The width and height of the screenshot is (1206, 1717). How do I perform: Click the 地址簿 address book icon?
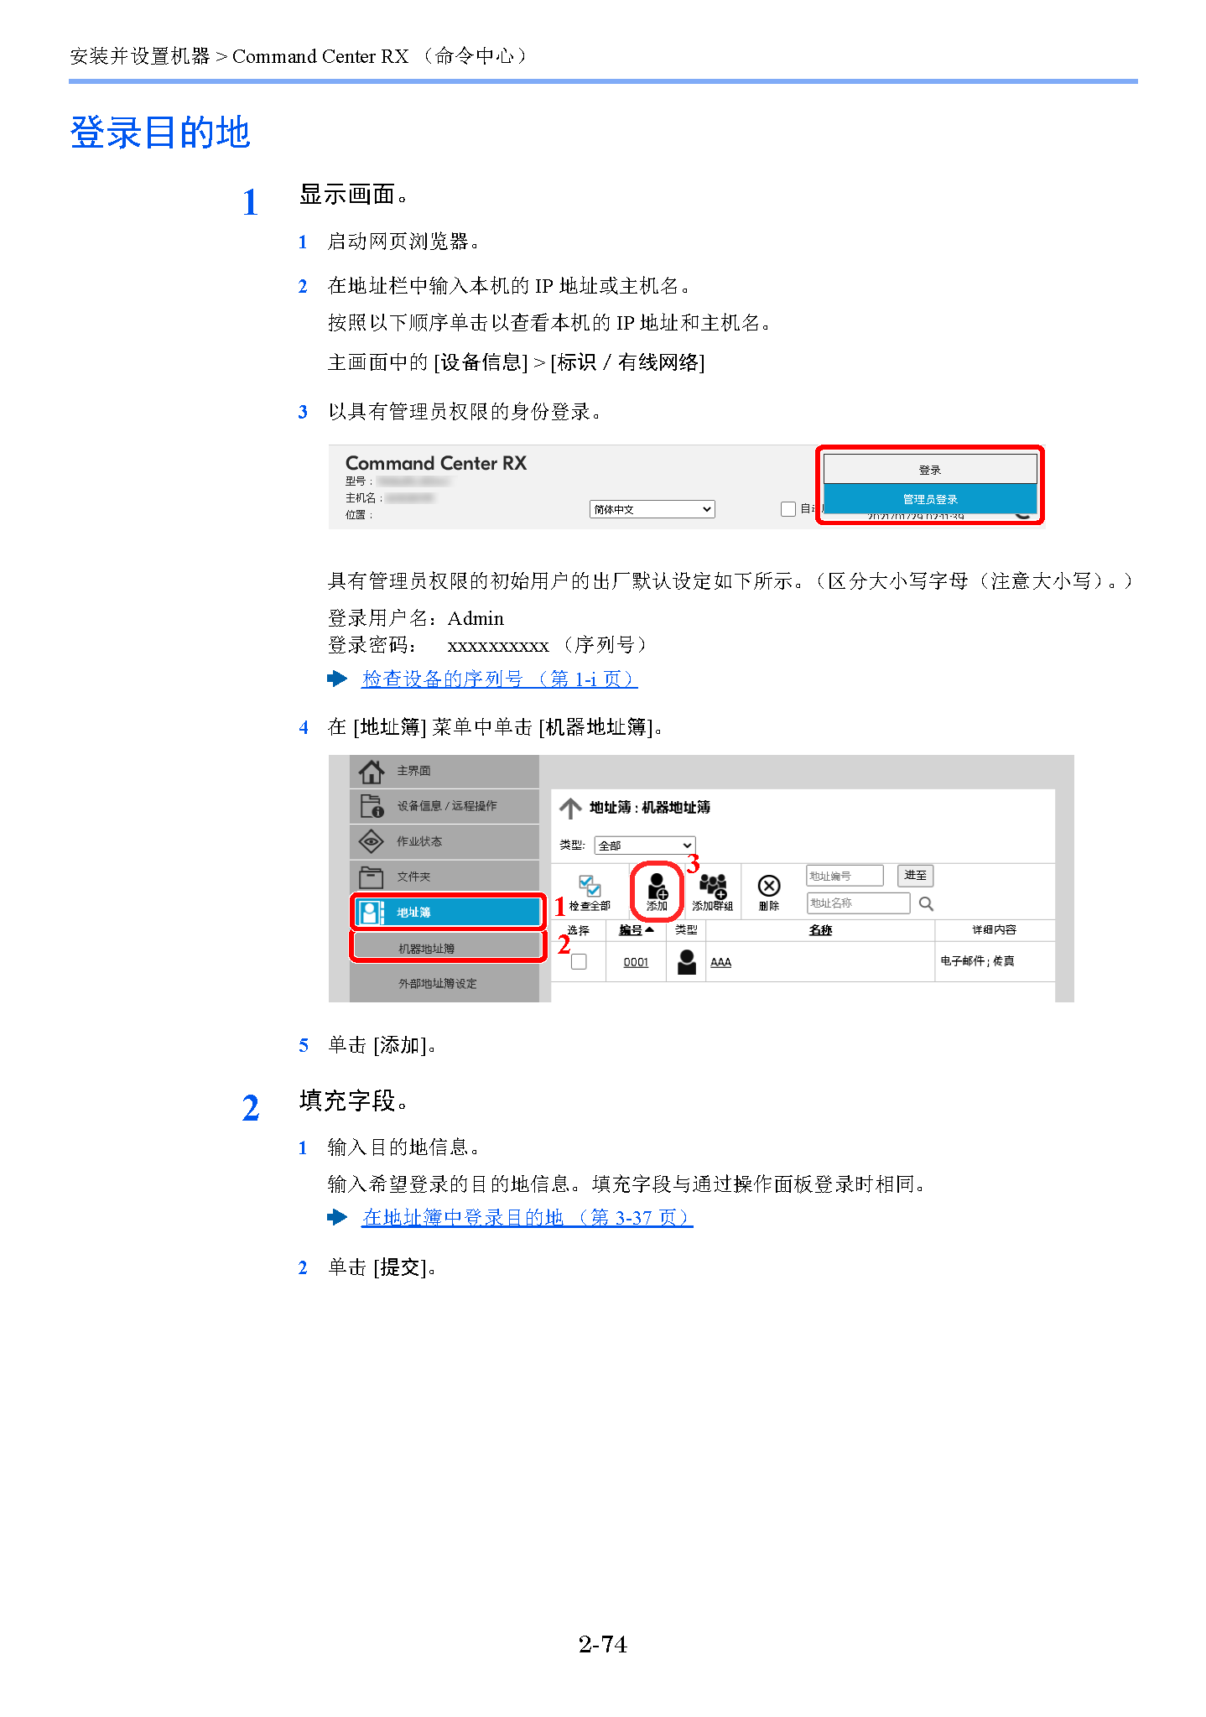pyautogui.click(x=371, y=912)
